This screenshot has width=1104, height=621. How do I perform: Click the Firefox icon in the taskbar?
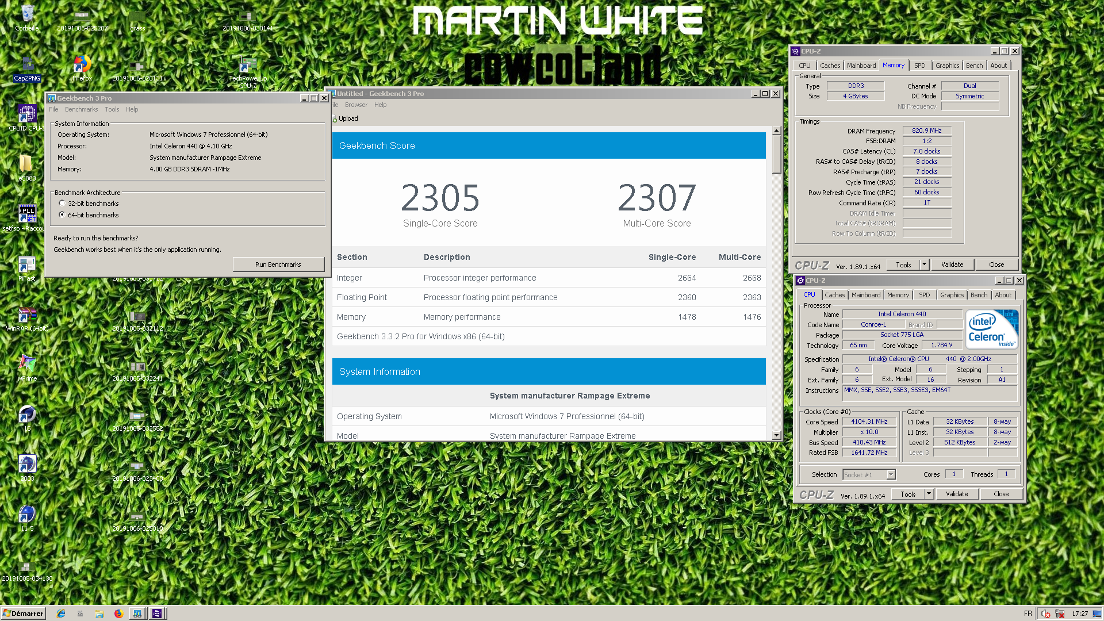tap(118, 614)
